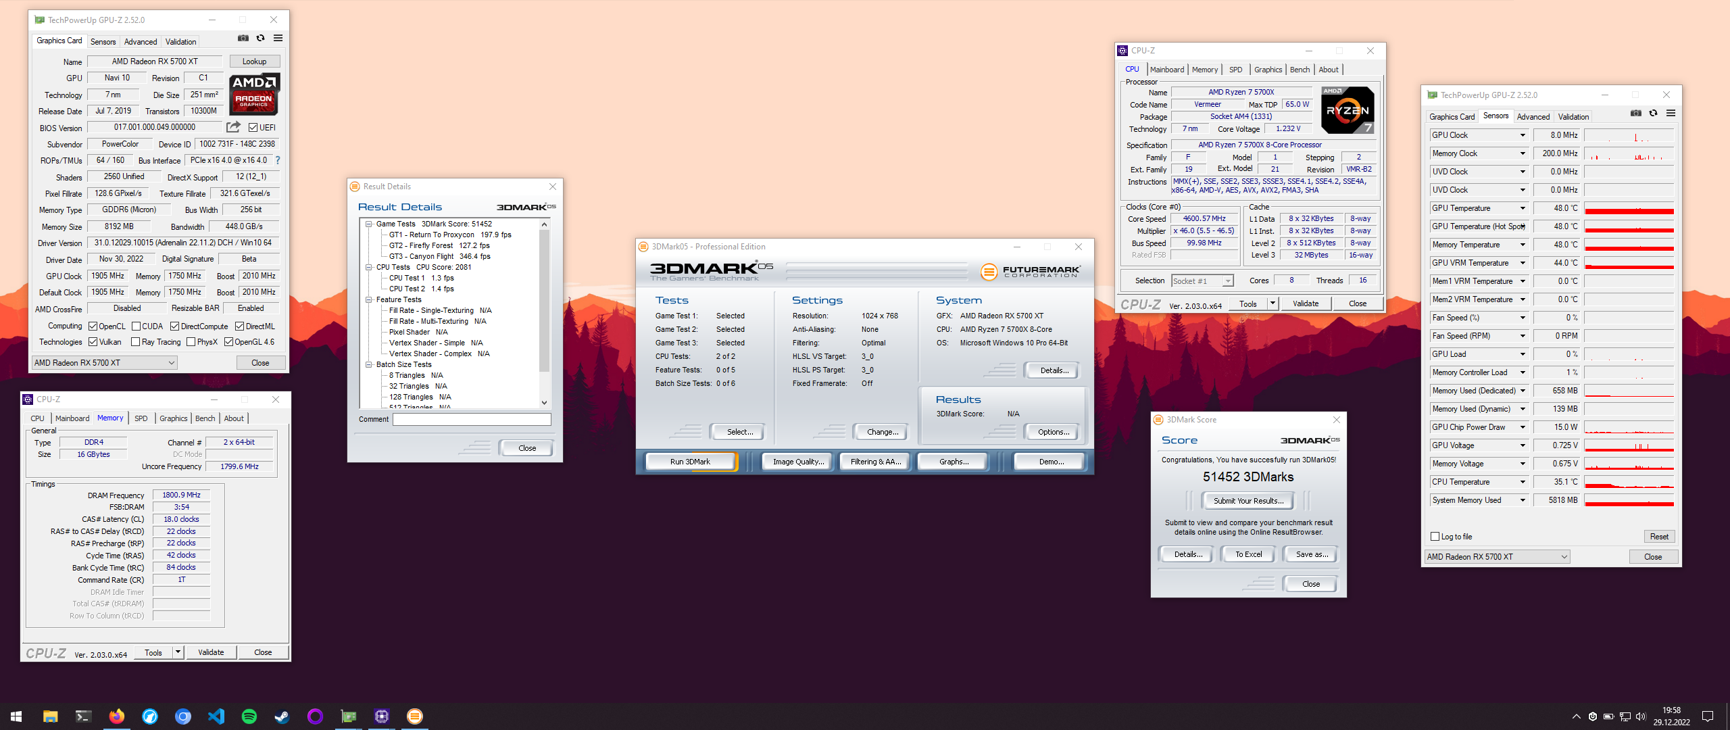Open GPU Temperature sensor dropdown arrow
1730x730 pixels.
[x=1523, y=208]
